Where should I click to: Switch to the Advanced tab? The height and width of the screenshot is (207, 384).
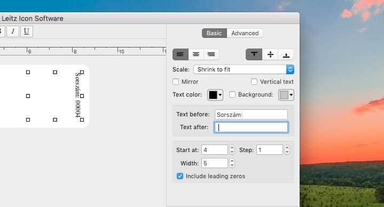[x=245, y=33]
